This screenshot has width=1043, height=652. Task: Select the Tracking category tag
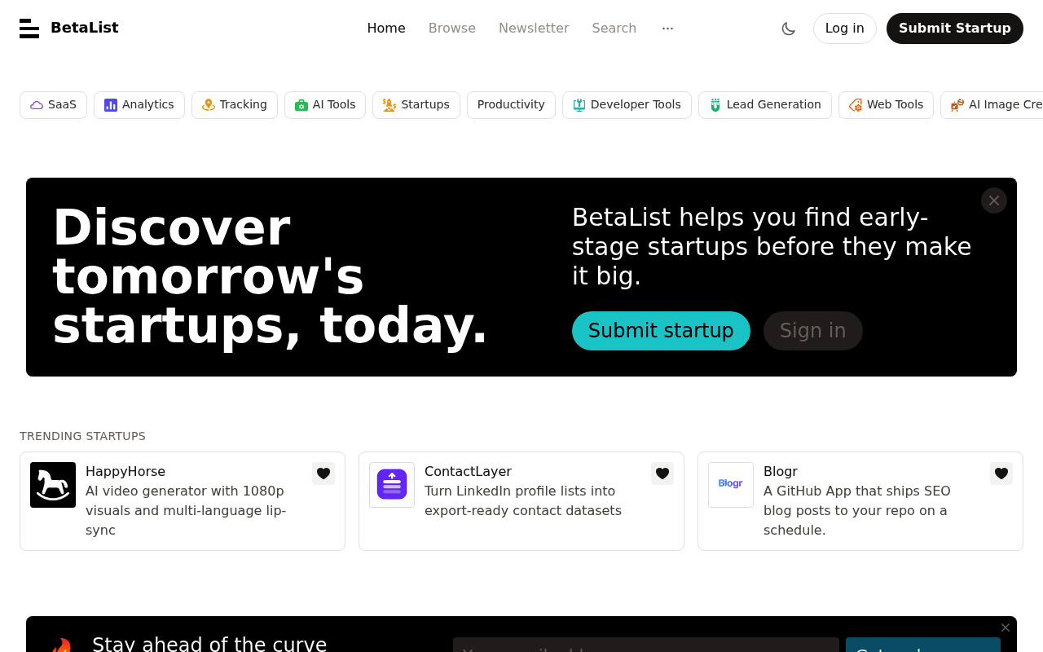[235, 105]
